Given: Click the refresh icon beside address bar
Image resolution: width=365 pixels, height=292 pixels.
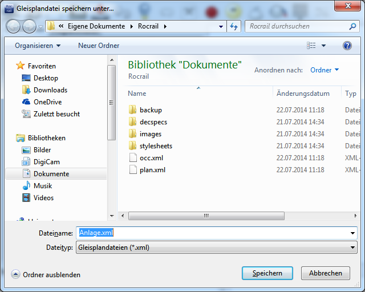Looking at the screenshot, I should [x=234, y=26].
